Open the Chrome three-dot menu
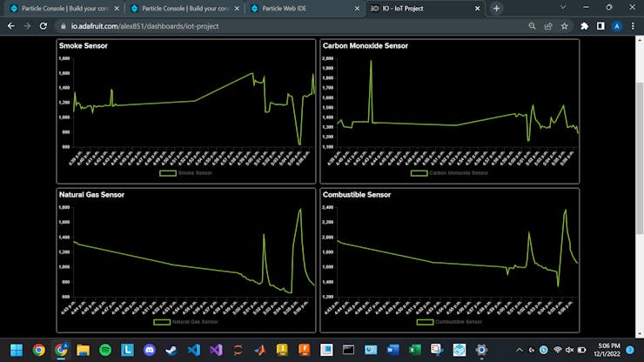The width and height of the screenshot is (644, 362). coord(633,26)
